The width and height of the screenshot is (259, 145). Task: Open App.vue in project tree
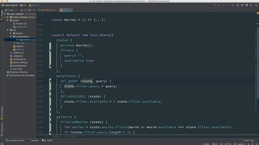click(x=19, y=43)
